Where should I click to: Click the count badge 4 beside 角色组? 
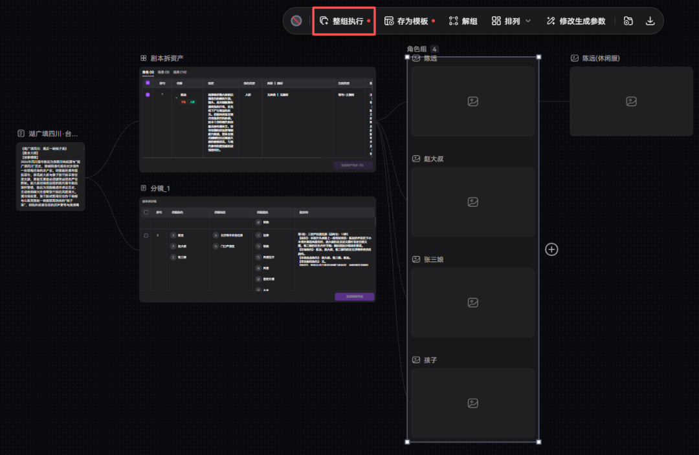pos(434,49)
